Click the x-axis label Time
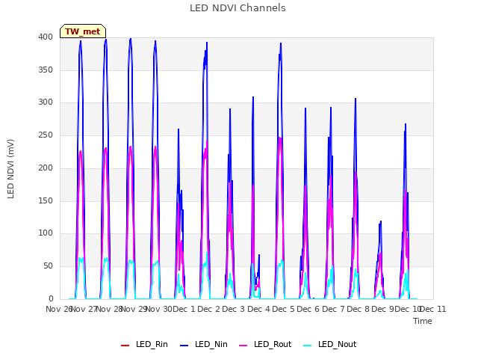Screen dimensions: 478x359 tap(422, 321)
